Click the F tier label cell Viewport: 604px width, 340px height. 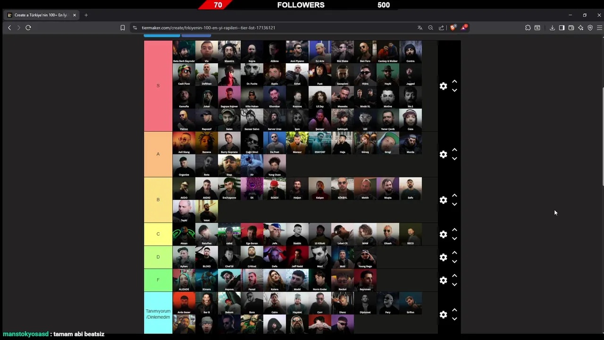coord(158,280)
